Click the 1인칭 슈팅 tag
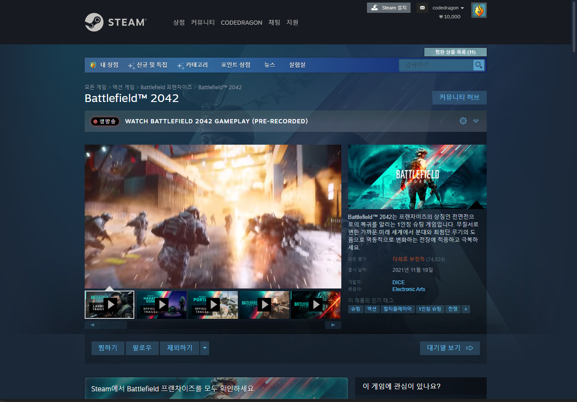 [x=430, y=309]
